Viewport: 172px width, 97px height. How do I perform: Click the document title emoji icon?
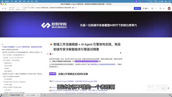coord(51,44)
